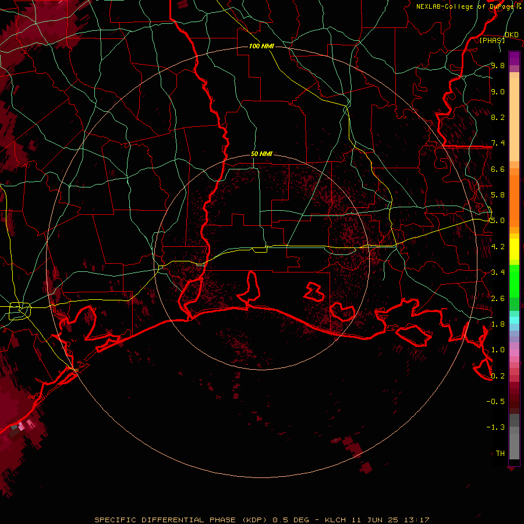Click the -1.3 value on the color scale

tap(495, 427)
